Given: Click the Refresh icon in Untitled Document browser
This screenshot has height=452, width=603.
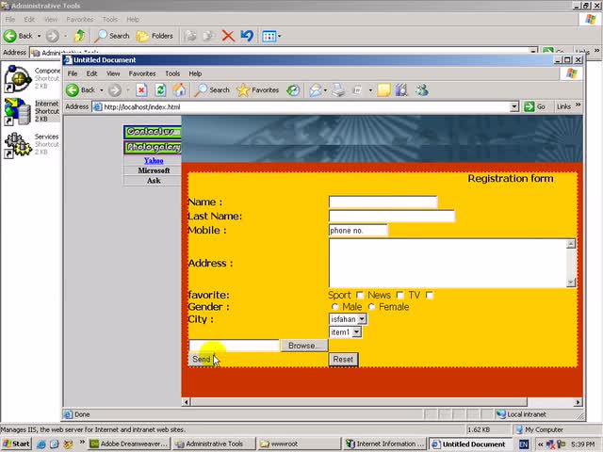Looking at the screenshot, I should [161, 90].
